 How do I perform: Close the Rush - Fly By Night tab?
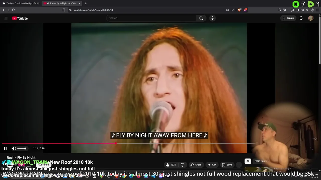(x=79, y=3)
